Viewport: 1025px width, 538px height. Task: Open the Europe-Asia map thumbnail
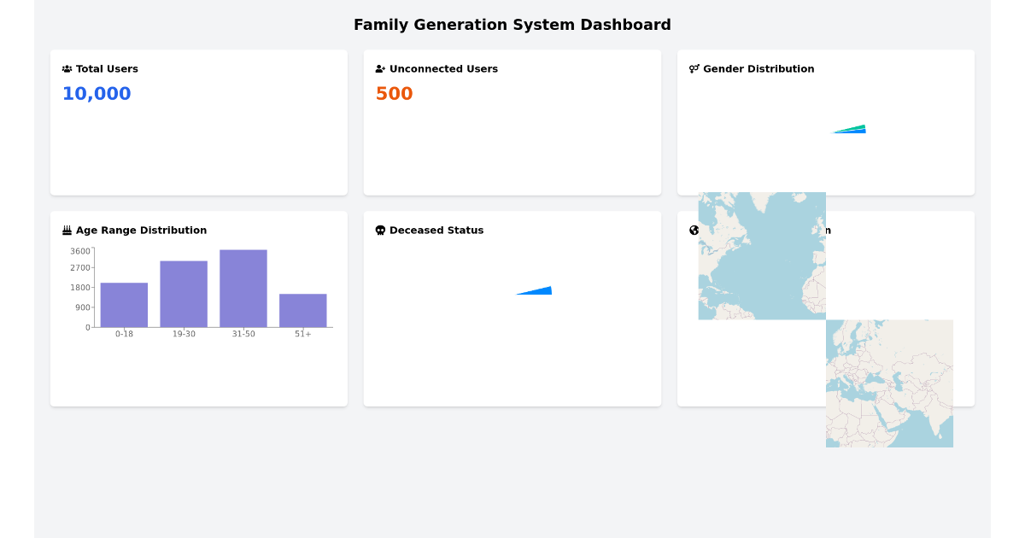pos(888,383)
